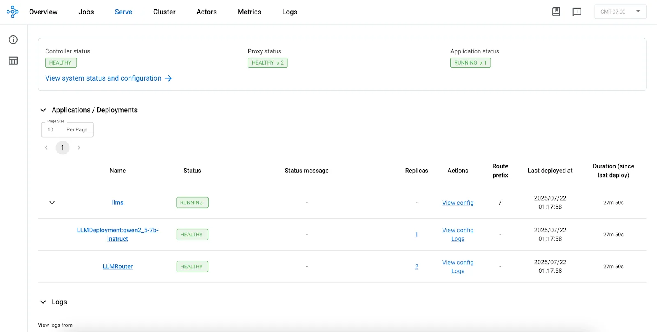
Task: Click the Ray logo icon
Action: point(12,12)
